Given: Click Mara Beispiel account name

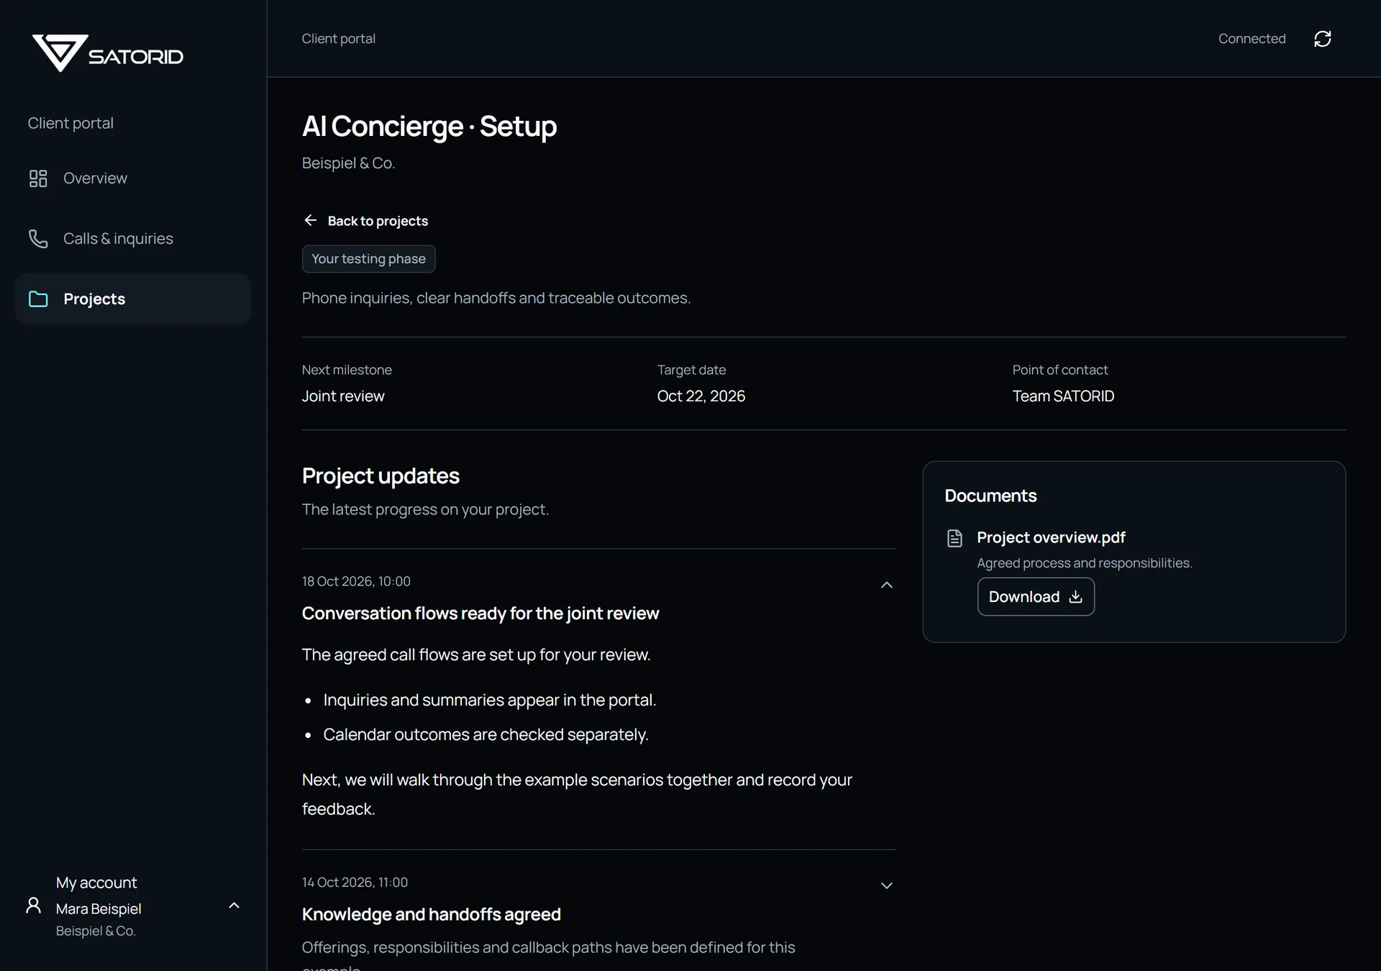Looking at the screenshot, I should 99,909.
